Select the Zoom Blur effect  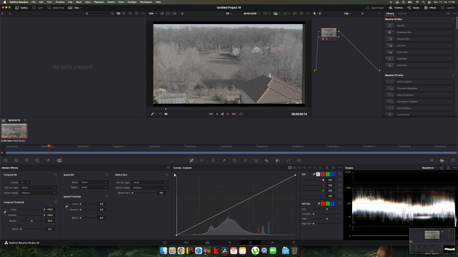click(419, 65)
